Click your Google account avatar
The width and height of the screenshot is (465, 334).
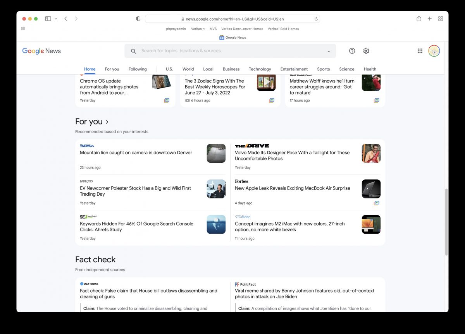point(434,50)
